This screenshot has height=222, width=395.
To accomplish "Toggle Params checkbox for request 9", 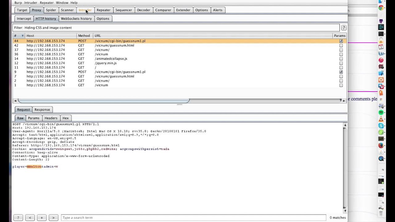I will tap(341, 72).
